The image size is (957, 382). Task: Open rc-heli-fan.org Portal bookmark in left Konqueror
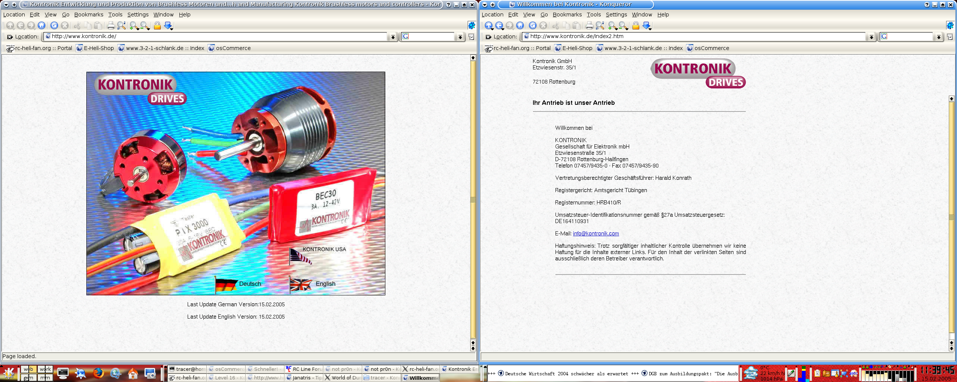tap(39, 48)
